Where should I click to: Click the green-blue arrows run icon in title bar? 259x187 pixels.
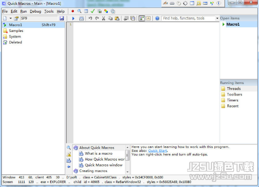pyautogui.click(x=212, y=3)
